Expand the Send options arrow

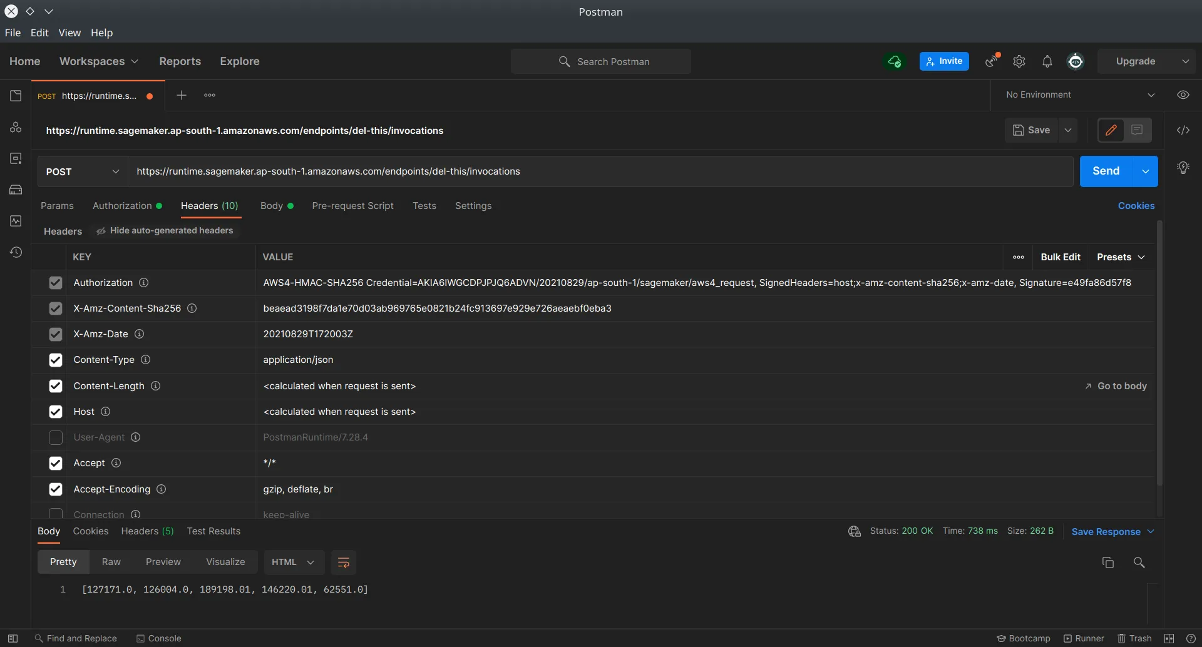click(1145, 171)
